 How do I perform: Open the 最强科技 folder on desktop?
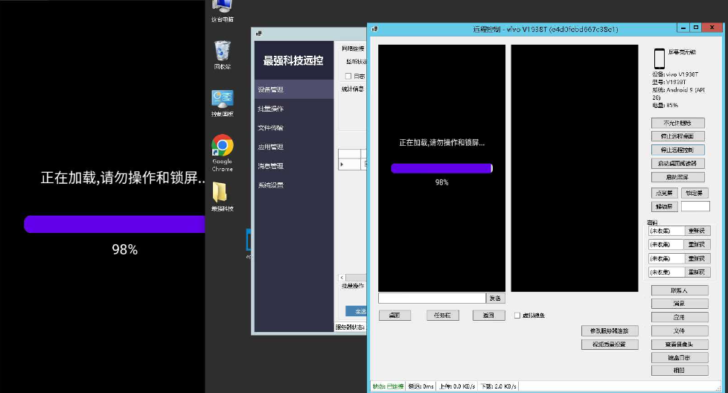click(x=223, y=196)
